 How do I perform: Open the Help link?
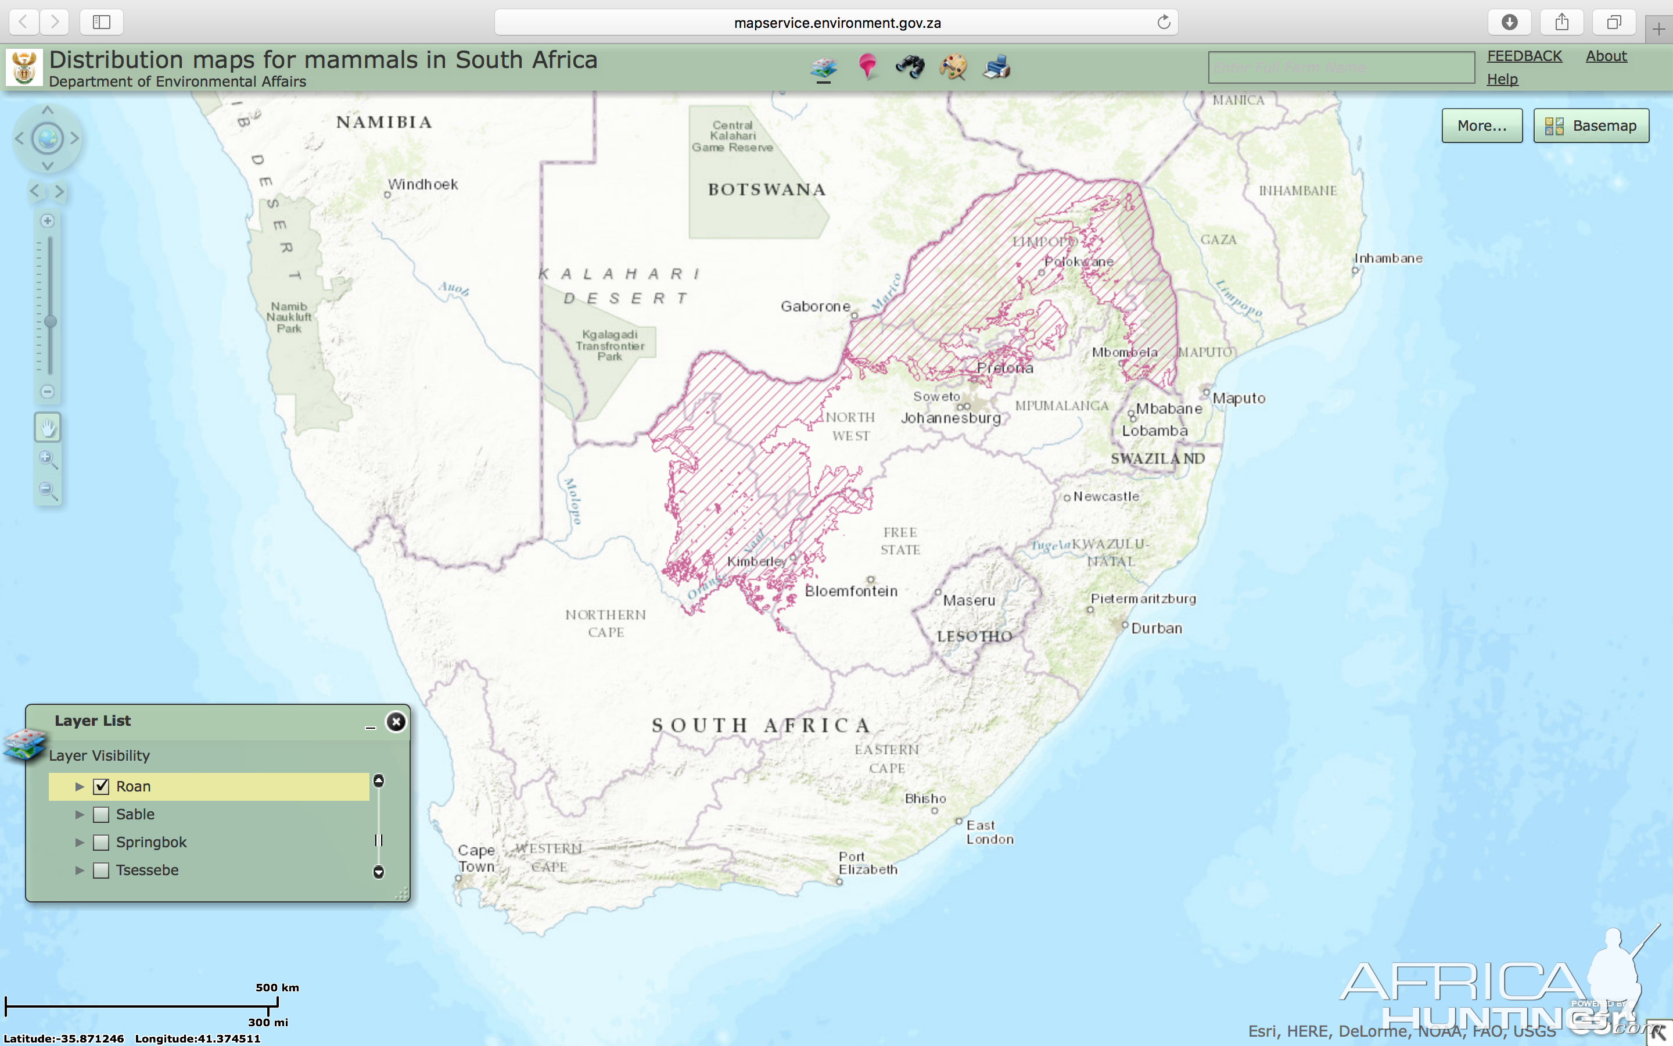[x=1502, y=79]
